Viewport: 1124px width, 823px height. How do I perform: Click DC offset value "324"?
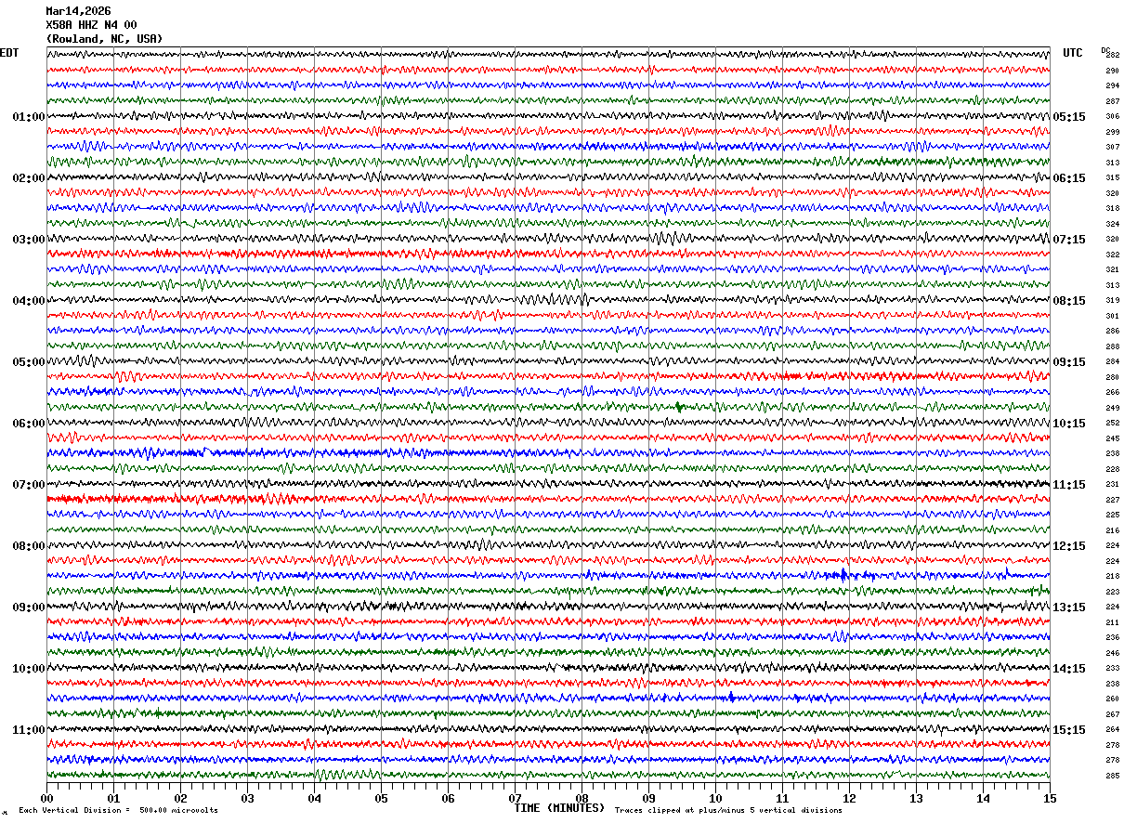[x=1112, y=224]
